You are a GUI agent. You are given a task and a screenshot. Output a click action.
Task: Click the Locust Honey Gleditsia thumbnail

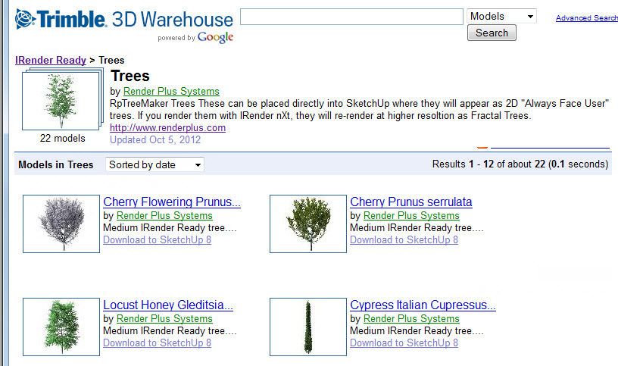click(x=61, y=327)
